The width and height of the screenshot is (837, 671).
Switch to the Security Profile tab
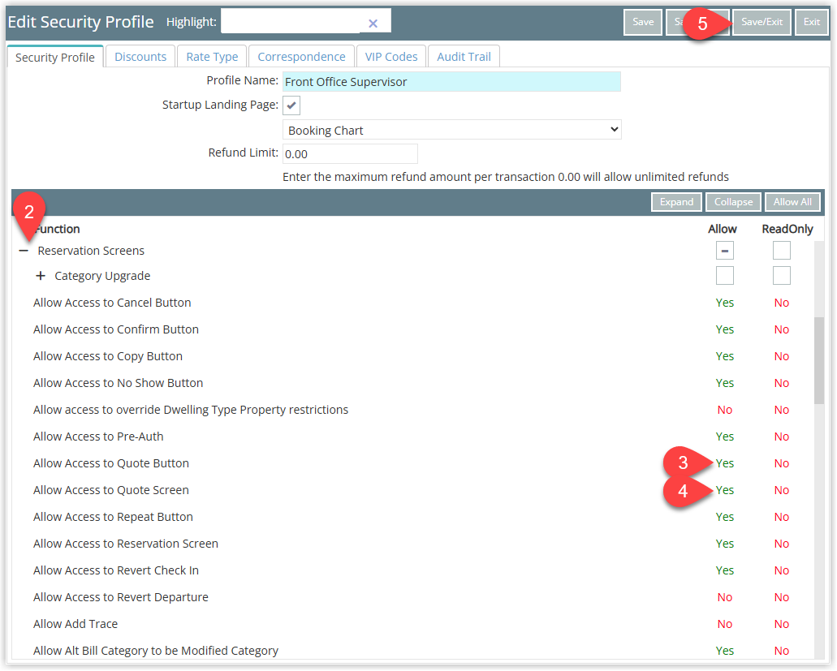click(x=55, y=57)
